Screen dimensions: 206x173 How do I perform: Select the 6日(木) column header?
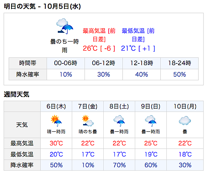click(x=56, y=106)
